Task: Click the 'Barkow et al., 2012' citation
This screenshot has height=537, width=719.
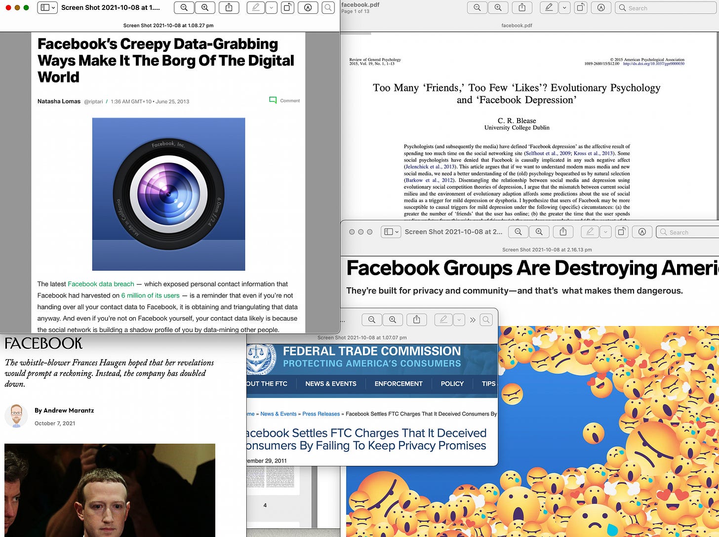Action: click(x=429, y=180)
